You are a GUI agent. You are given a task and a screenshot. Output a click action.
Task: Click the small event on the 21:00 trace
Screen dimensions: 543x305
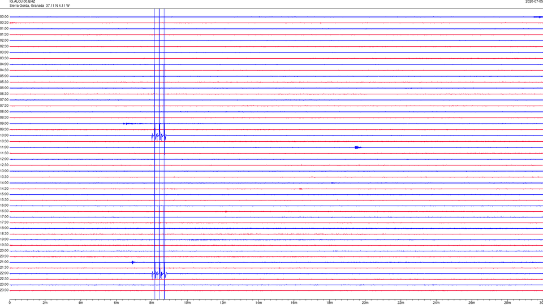coord(133,262)
